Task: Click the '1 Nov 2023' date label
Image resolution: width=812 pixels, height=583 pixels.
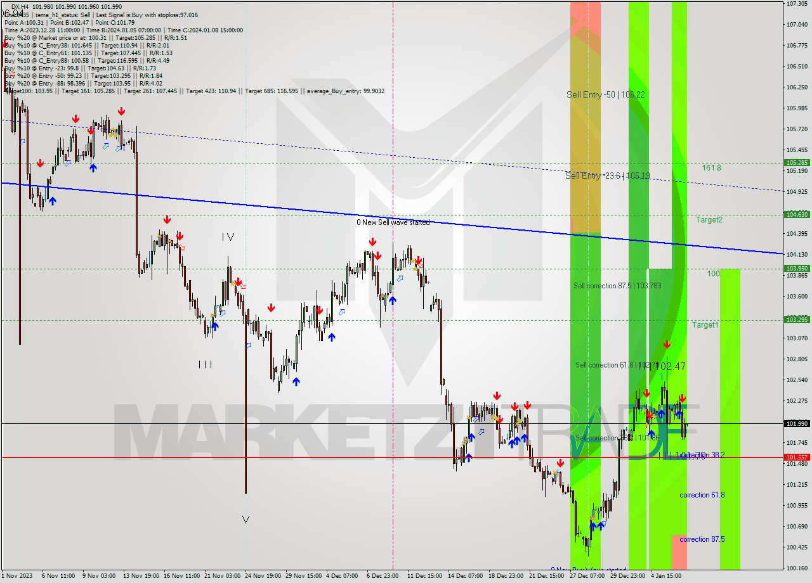Action: [x=16, y=576]
